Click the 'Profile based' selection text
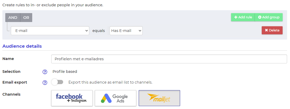This screenshot has width=290, height=109. tap(65, 72)
